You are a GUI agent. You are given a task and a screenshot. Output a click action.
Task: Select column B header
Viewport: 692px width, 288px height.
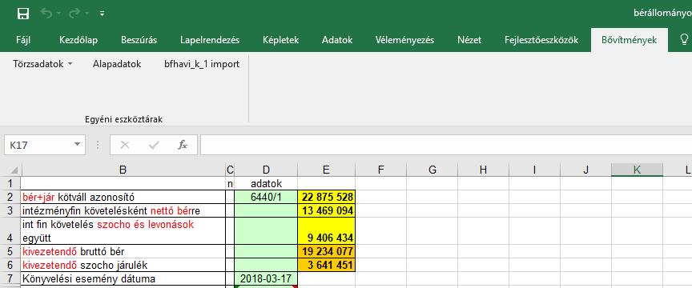[x=123, y=170]
